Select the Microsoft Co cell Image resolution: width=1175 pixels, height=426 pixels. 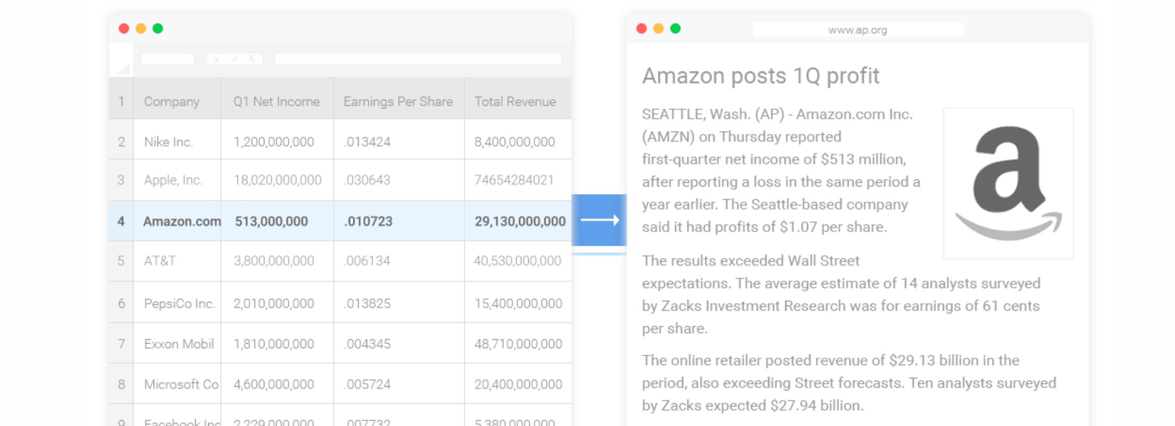pyautogui.click(x=177, y=384)
